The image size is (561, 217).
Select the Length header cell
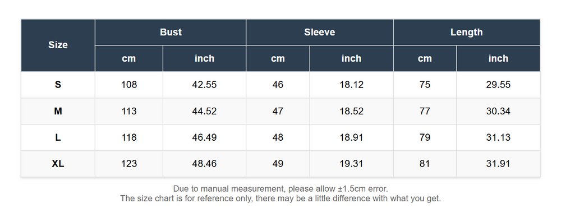tap(467, 32)
